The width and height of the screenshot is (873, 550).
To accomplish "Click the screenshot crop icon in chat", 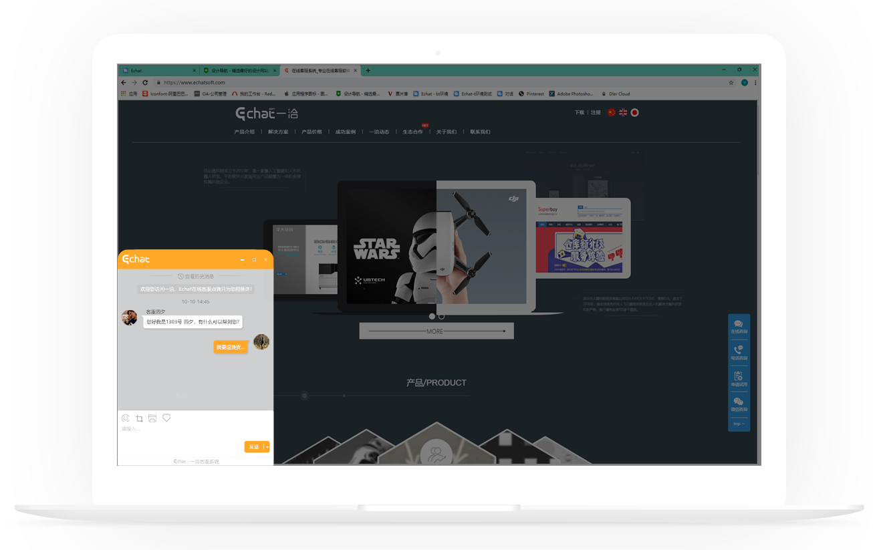I will point(139,418).
